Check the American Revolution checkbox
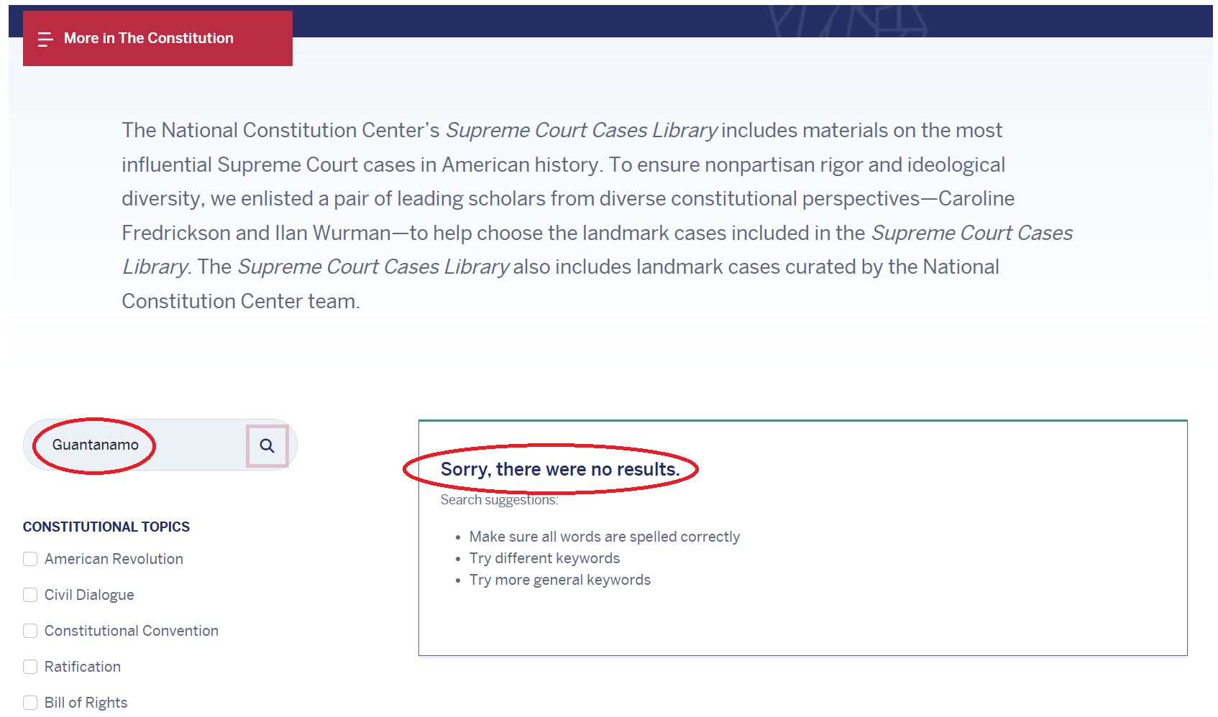The width and height of the screenshot is (1218, 717). (30, 559)
